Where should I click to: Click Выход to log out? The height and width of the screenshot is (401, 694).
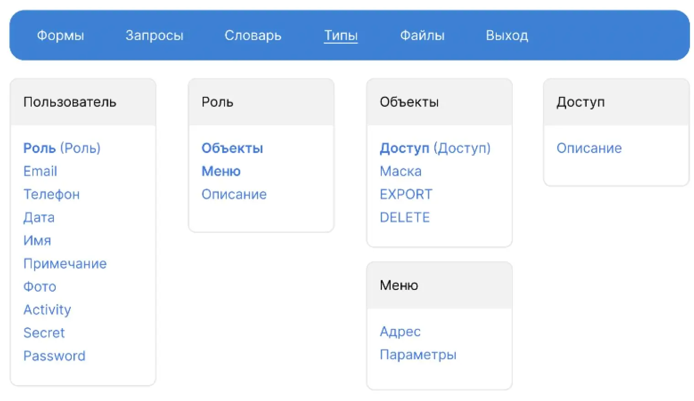[x=507, y=36]
